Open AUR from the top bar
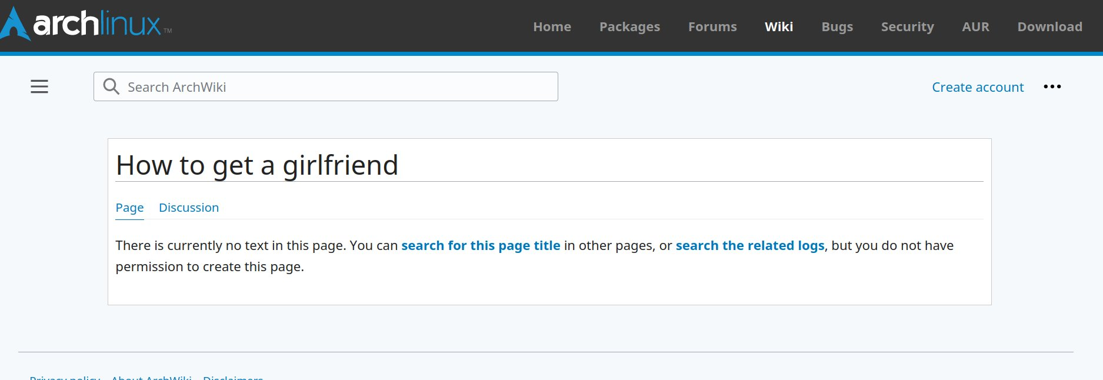 pyautogui.click(x=975, y=26)
